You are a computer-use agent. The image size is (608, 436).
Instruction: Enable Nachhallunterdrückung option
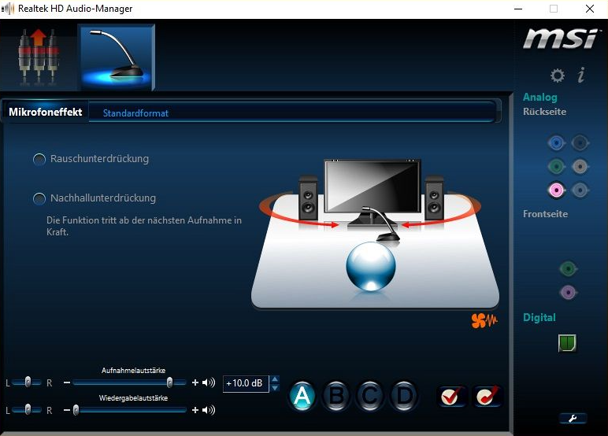coord(95,198)
